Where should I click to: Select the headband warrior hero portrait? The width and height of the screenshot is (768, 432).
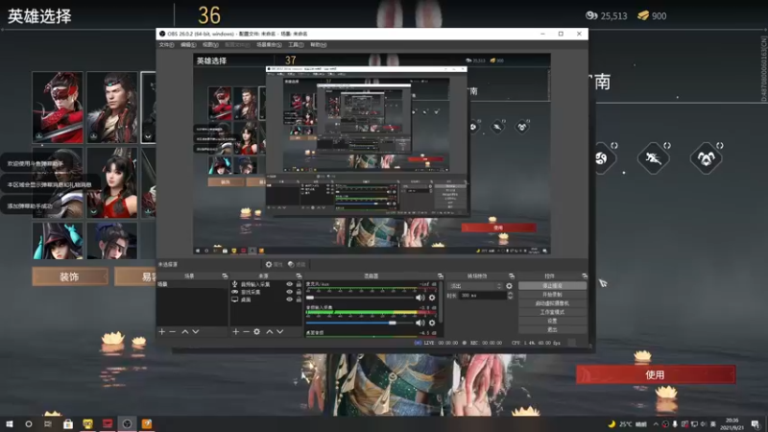[x=112, y=108]
